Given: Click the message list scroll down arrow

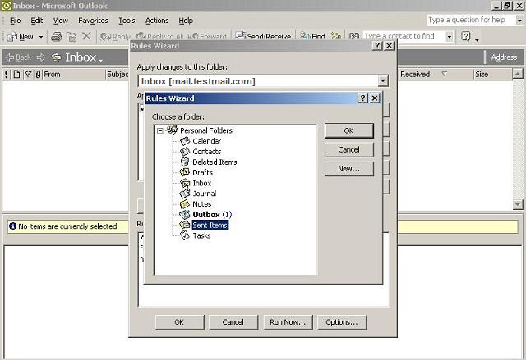Looking at the screenshot, I should pyautogui.click(x=518, y=204).
